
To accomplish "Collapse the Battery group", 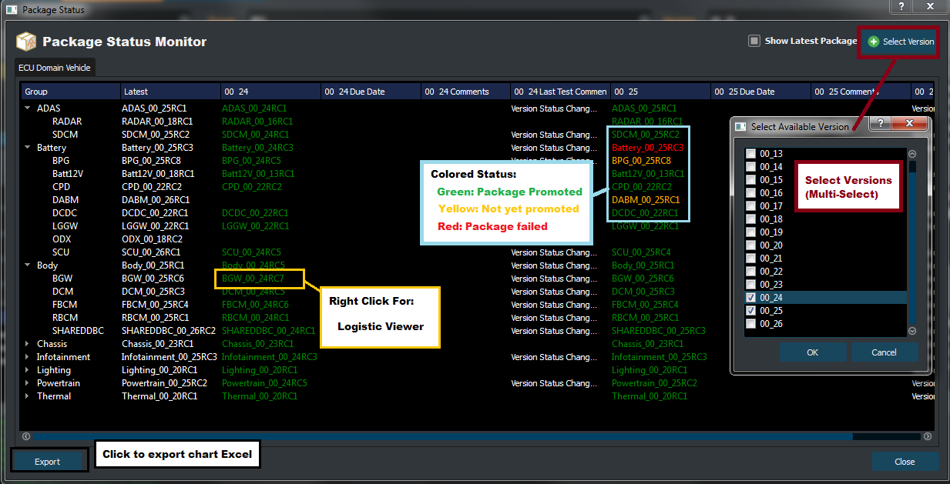I will [x=28, y=148].
